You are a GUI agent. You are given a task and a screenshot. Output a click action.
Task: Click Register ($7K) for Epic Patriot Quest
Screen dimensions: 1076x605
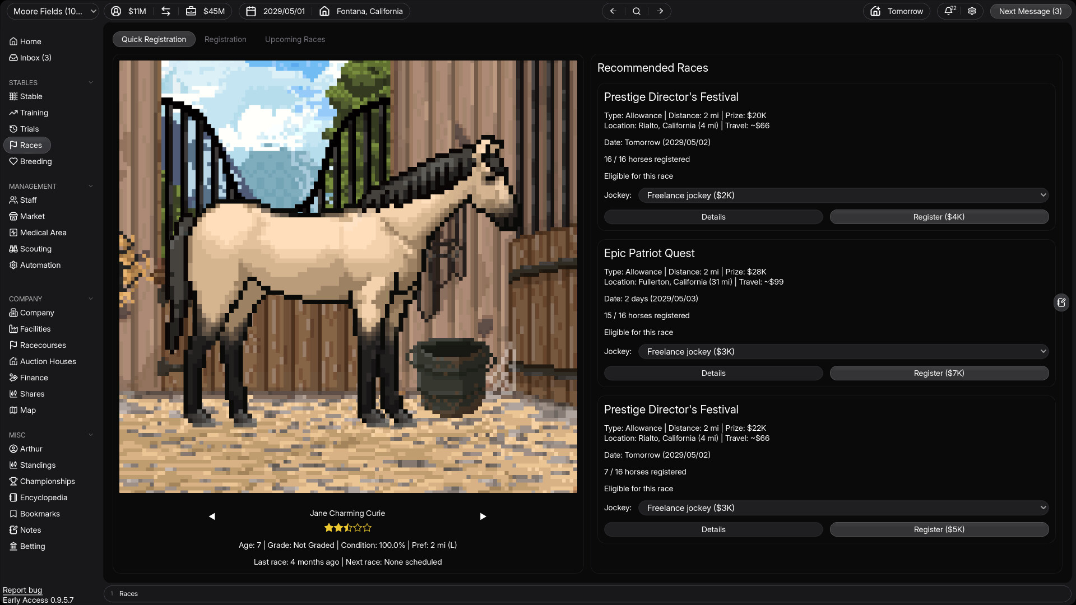tap(939, 373)
